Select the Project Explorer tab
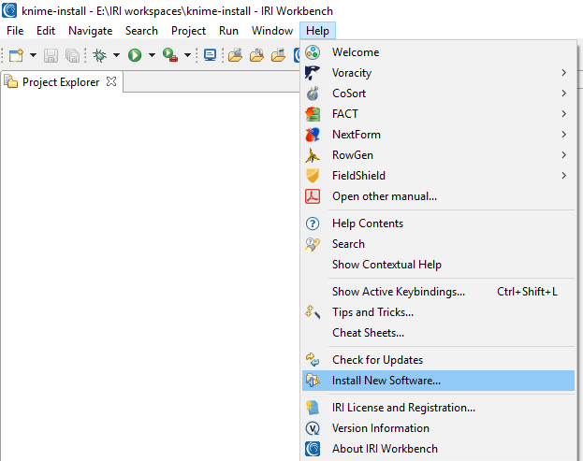 (x=61, y=81)
